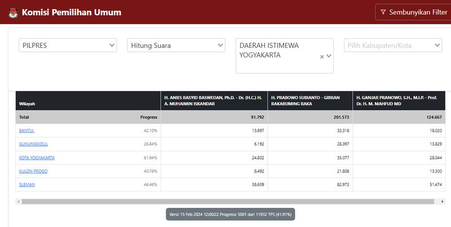Click the Progress header label
Image resolution: width=451 pixels, height=227 pixels.
tap(149, 117)
